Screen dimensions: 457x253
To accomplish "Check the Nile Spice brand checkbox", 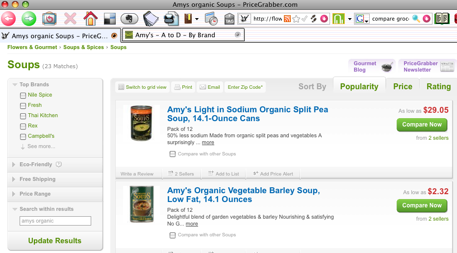I will coord(23,95).
